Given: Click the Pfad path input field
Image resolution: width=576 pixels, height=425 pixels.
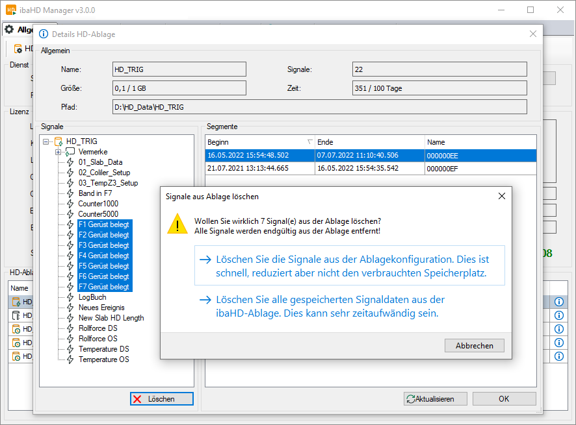Looking at the screenshot, I should 319,106.
